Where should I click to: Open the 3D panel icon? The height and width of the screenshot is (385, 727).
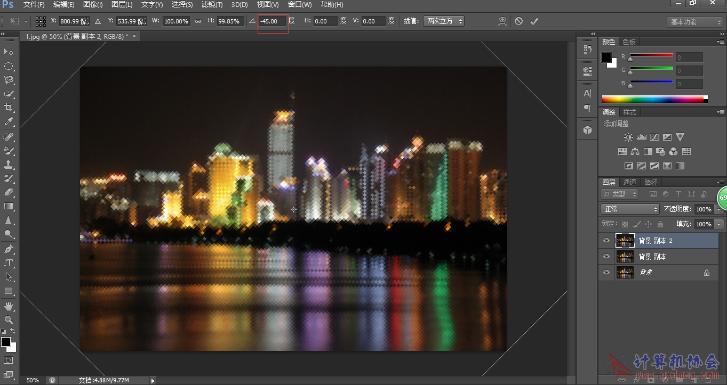[x=587, y=130]
